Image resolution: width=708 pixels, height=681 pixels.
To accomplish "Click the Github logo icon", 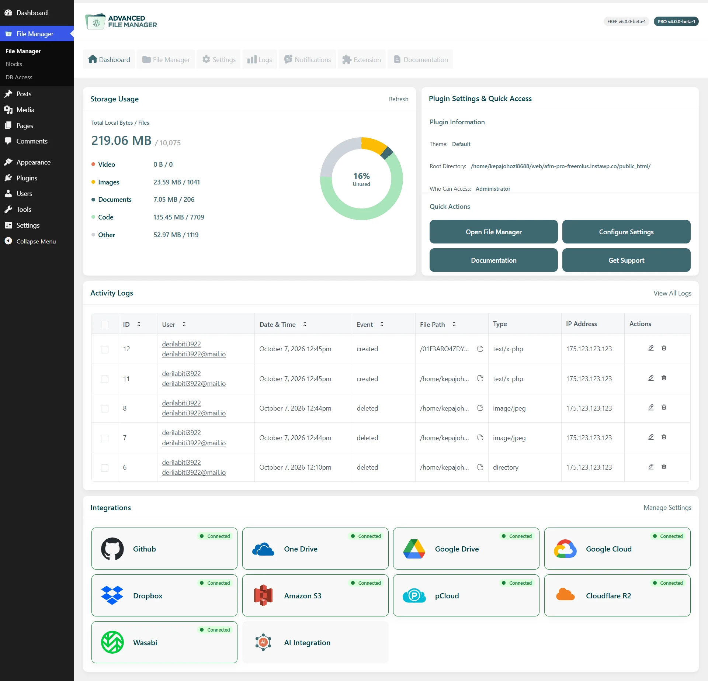I will [112, 549].
